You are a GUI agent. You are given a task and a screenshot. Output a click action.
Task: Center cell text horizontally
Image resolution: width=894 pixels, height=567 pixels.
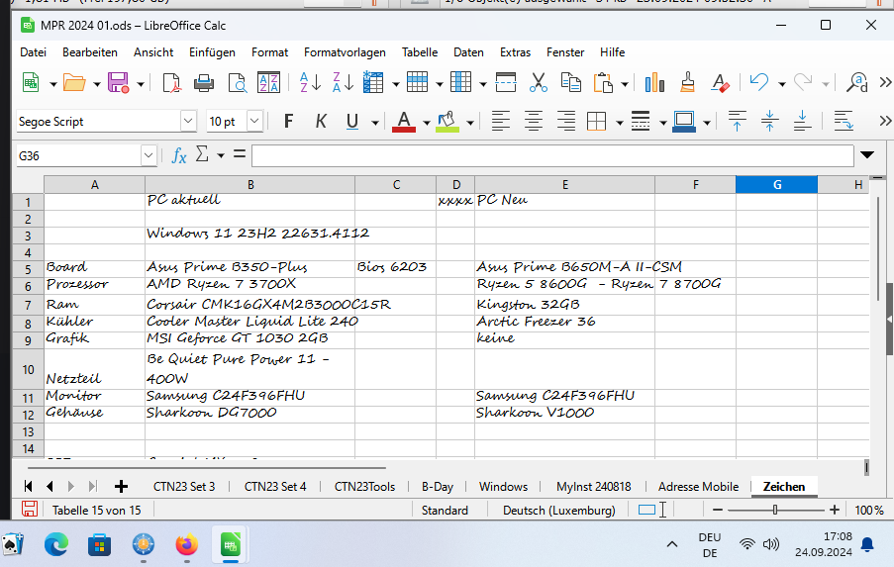click(533, 122)
